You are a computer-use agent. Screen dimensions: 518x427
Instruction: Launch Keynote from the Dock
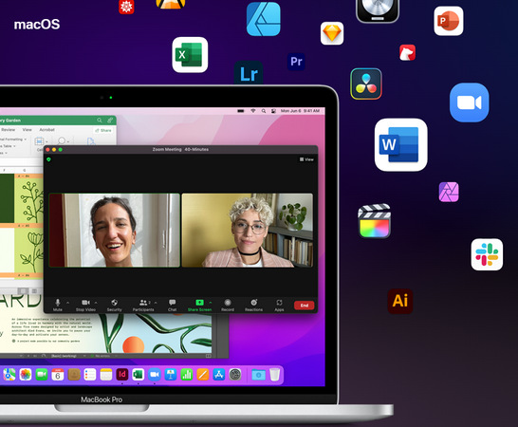point(171,375)
